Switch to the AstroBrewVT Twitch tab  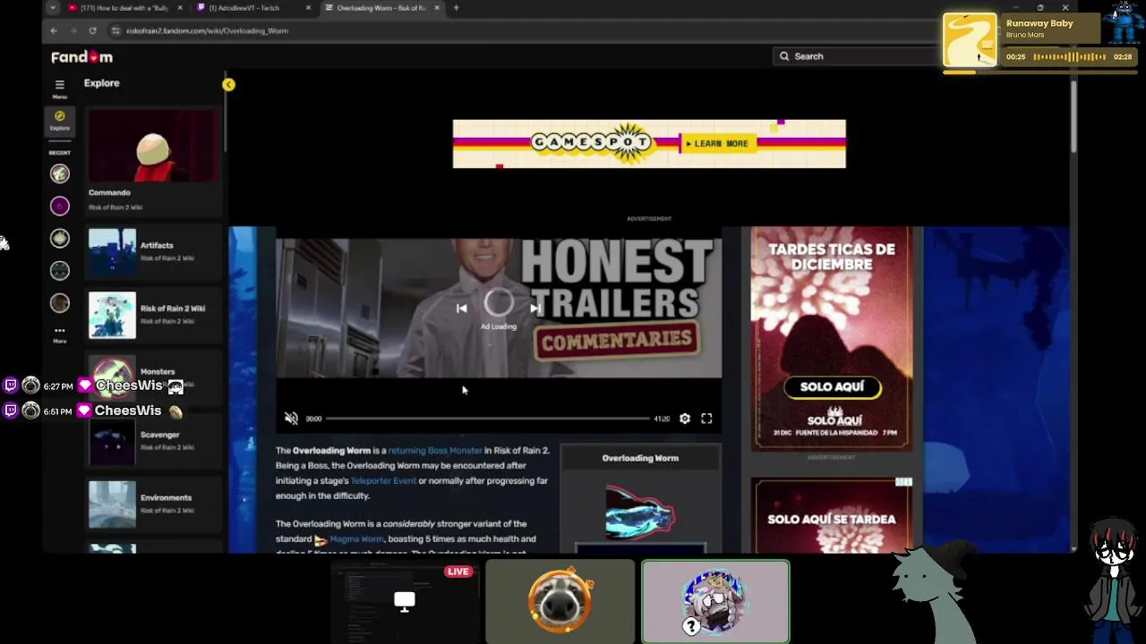(x=254, y=8)
